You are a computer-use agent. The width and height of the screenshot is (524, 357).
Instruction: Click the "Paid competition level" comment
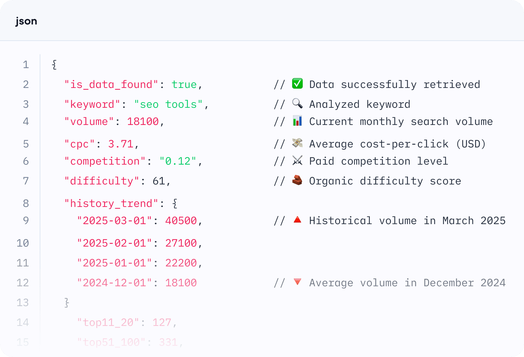(x=379, y=161)
